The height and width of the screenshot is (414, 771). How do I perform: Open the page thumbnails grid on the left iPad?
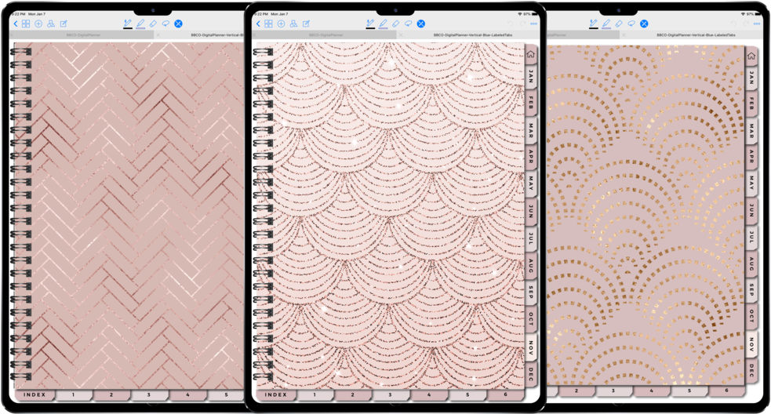coord(26,24)
